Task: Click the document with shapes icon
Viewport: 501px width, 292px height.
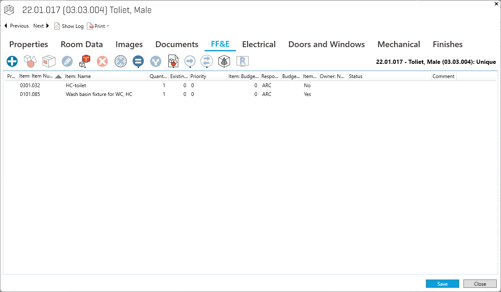Action: pos(173,61)
